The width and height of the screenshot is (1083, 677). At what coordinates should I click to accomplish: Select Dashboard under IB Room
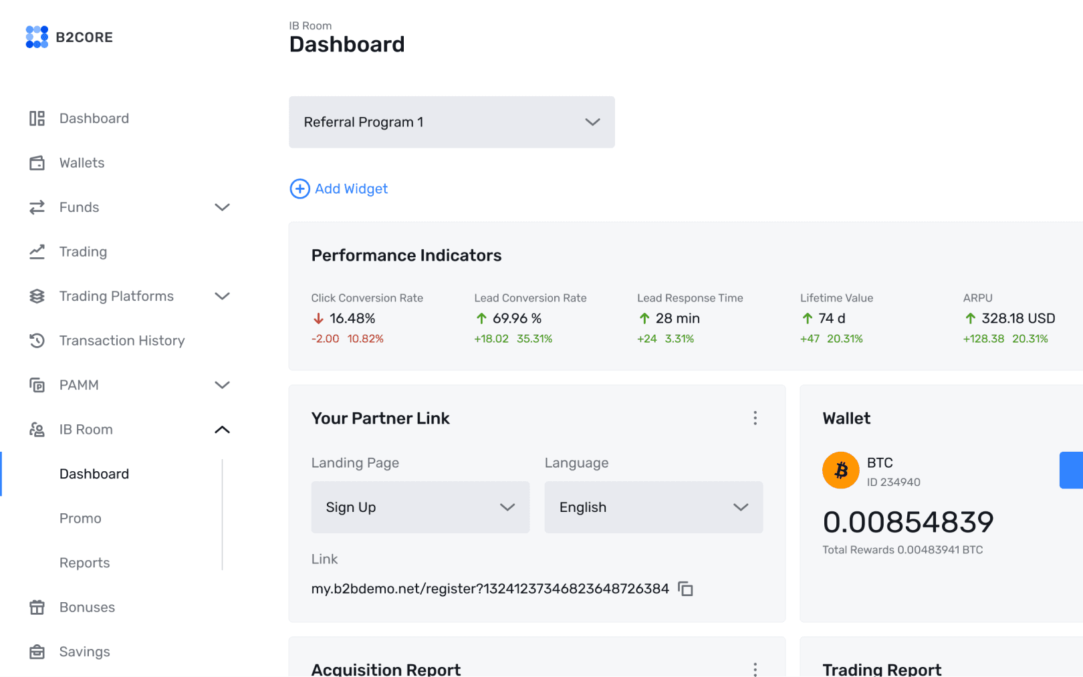pyautogui.click(x=94, y=474)
